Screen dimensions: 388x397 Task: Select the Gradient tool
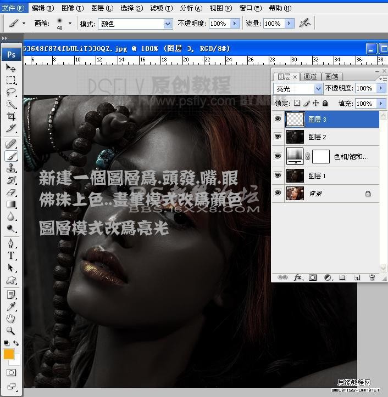pos(10,204)
